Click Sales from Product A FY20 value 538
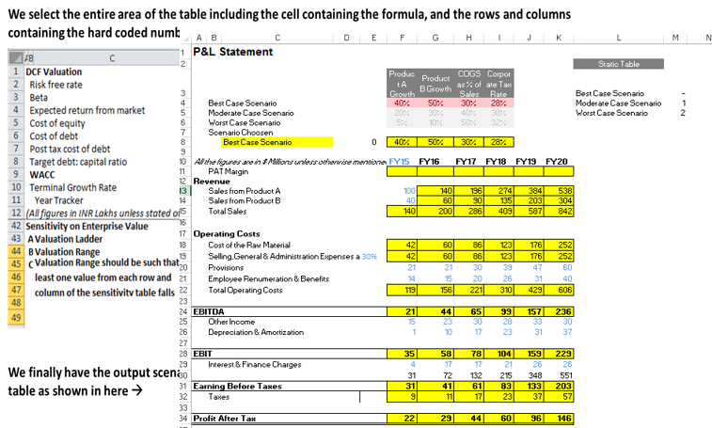712x428 pixels. (559, 191)
